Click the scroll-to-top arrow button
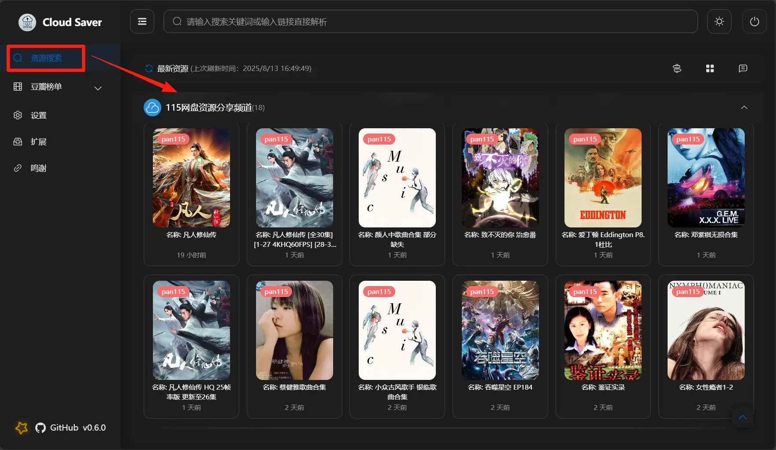Screen dimensions: 776x450 [743, 417]
